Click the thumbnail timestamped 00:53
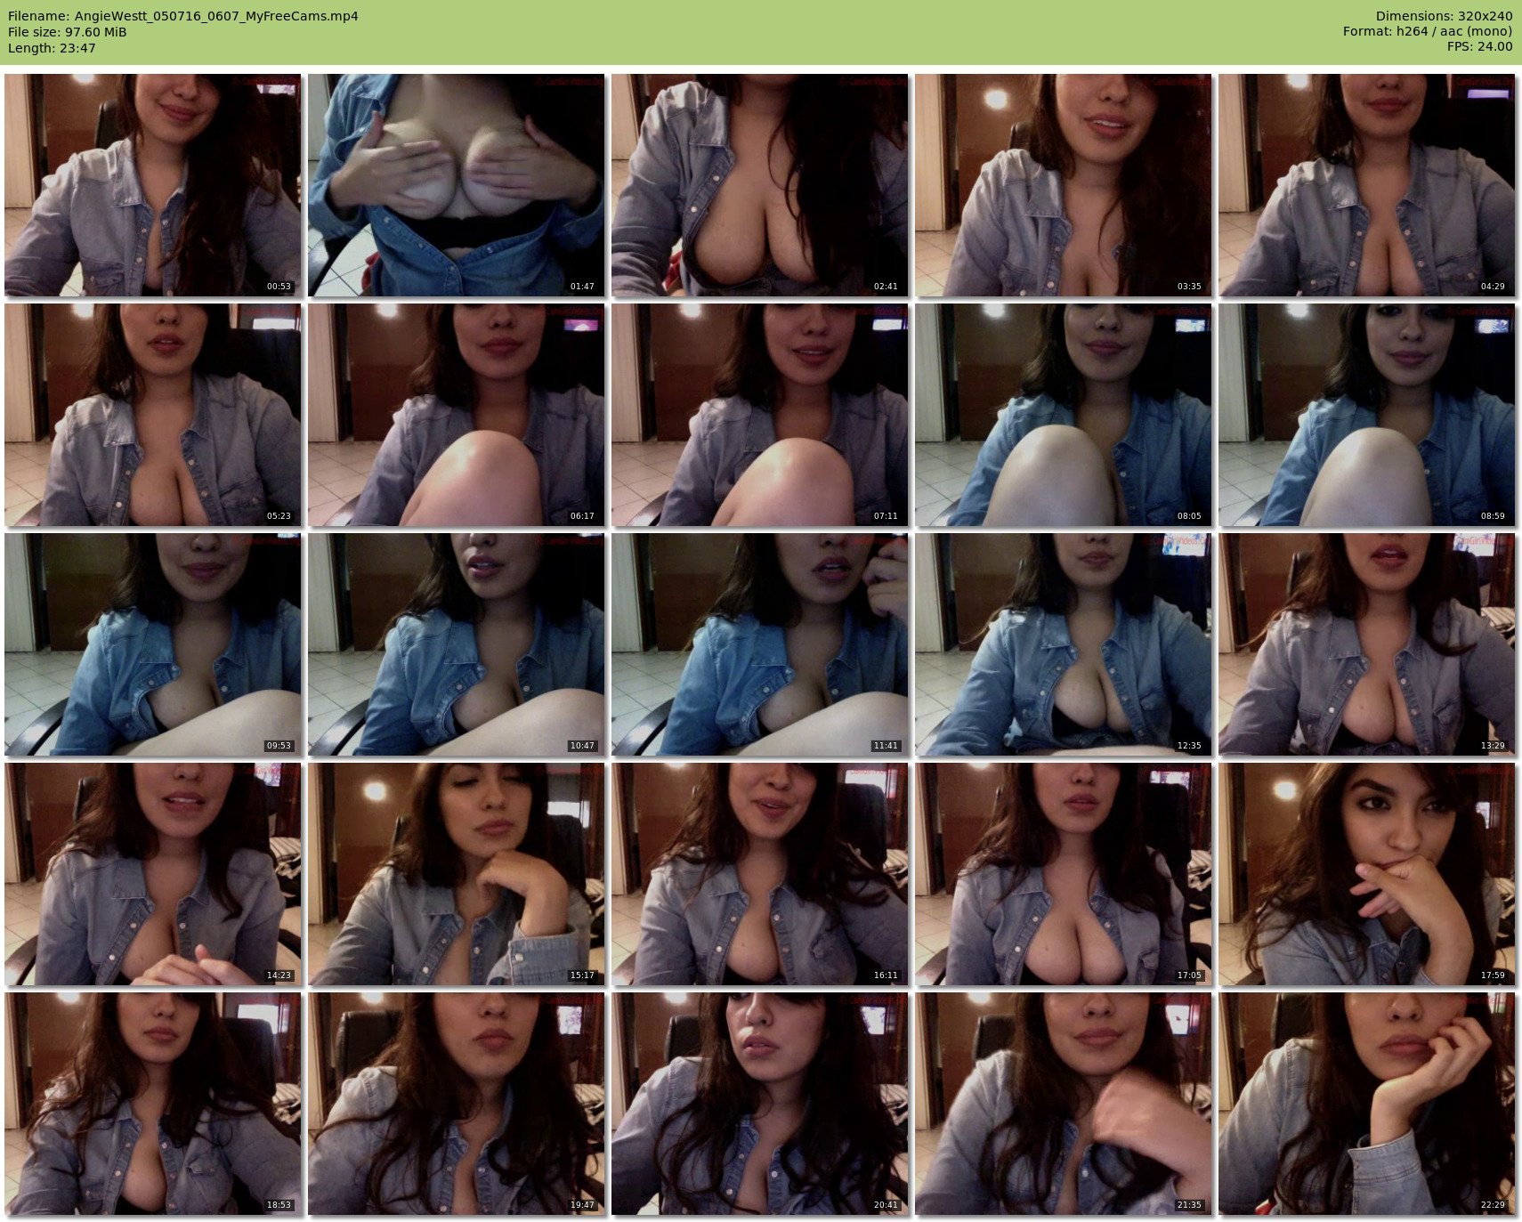Image resolution: width=1522 pixels, height=1222 pixels. 152,185
